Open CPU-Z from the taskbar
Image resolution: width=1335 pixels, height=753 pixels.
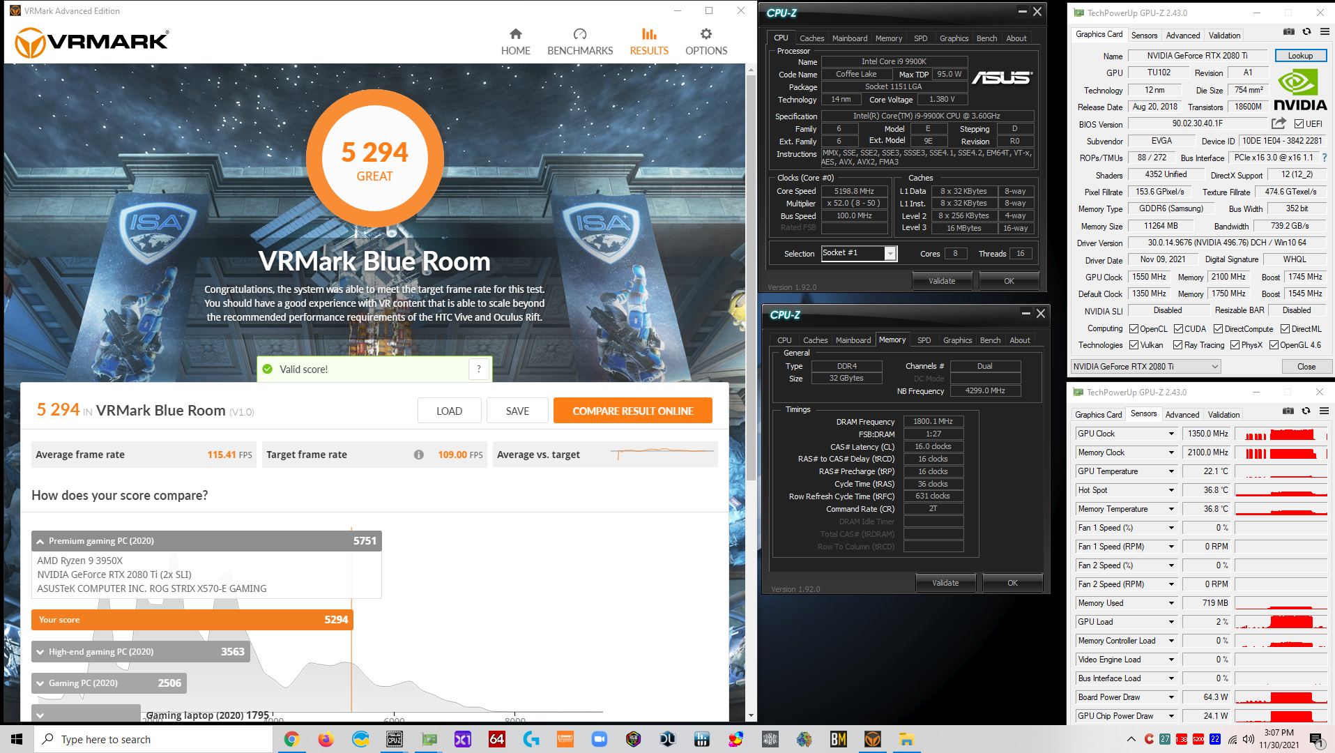395,739
